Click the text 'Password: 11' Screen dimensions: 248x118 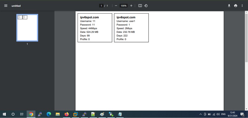coord(87,25)
